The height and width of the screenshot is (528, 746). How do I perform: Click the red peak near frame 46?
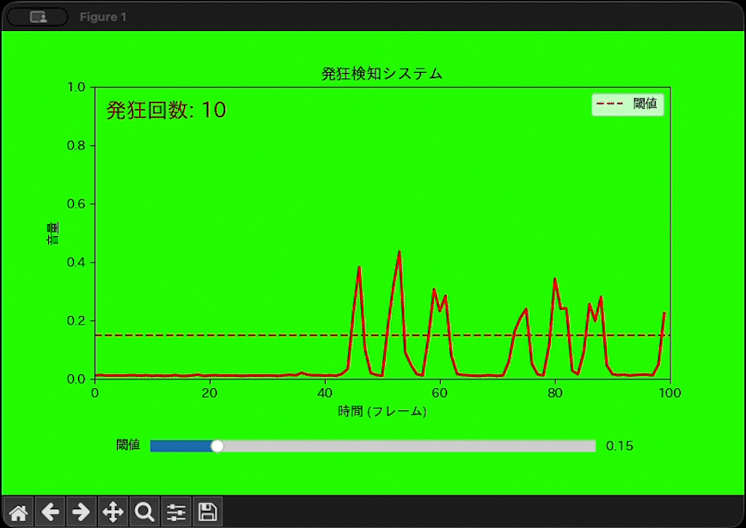pyautogui.click(x=359, y=268)
